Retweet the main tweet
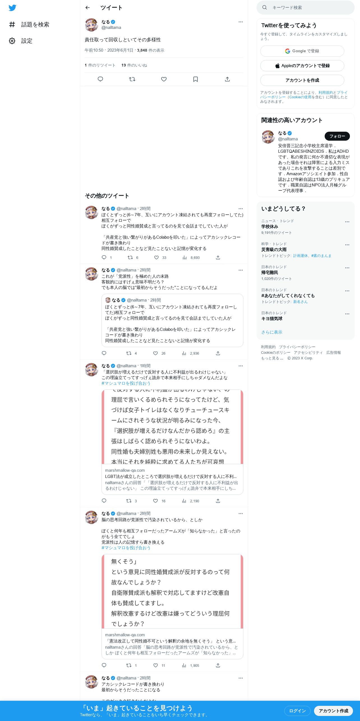 point(132,79)
